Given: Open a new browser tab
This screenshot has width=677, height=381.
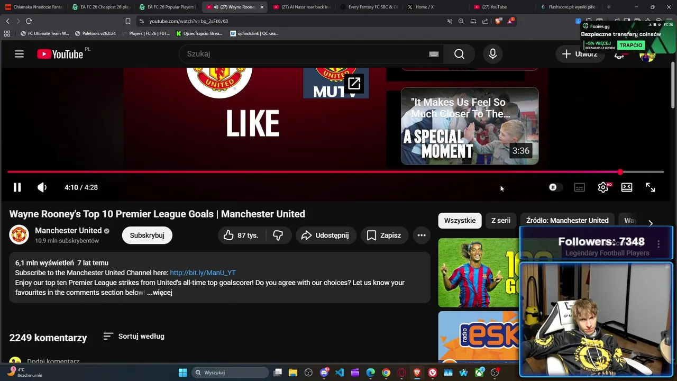Looking at the screenshot, I should coord(609,7).
